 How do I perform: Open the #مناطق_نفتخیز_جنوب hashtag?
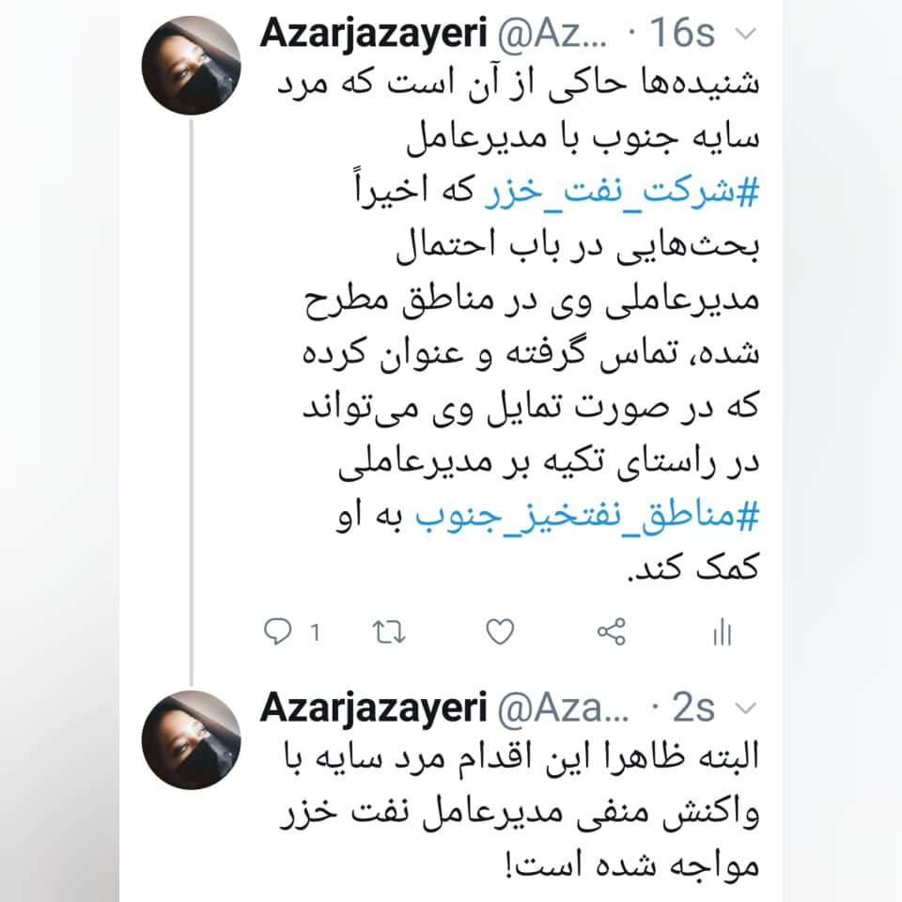(587, 516)
